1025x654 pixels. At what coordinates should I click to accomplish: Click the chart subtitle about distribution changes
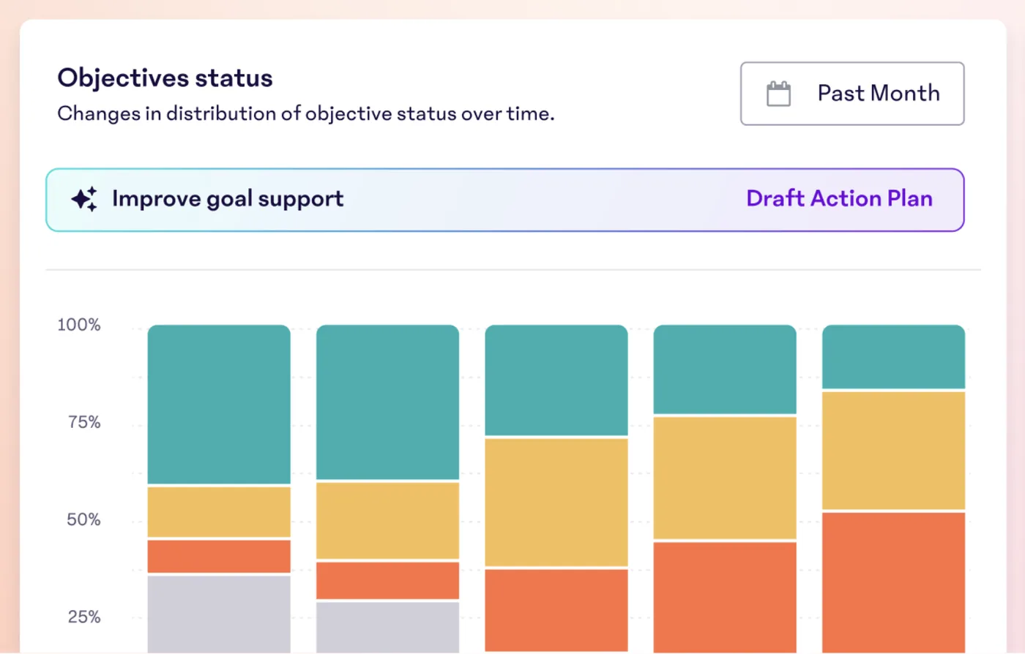tap(306, 113)
